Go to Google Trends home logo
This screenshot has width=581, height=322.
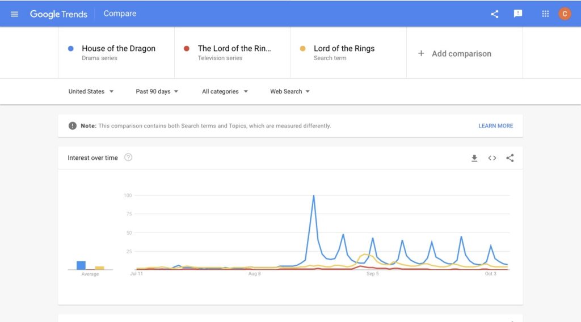tap(58, 14)
